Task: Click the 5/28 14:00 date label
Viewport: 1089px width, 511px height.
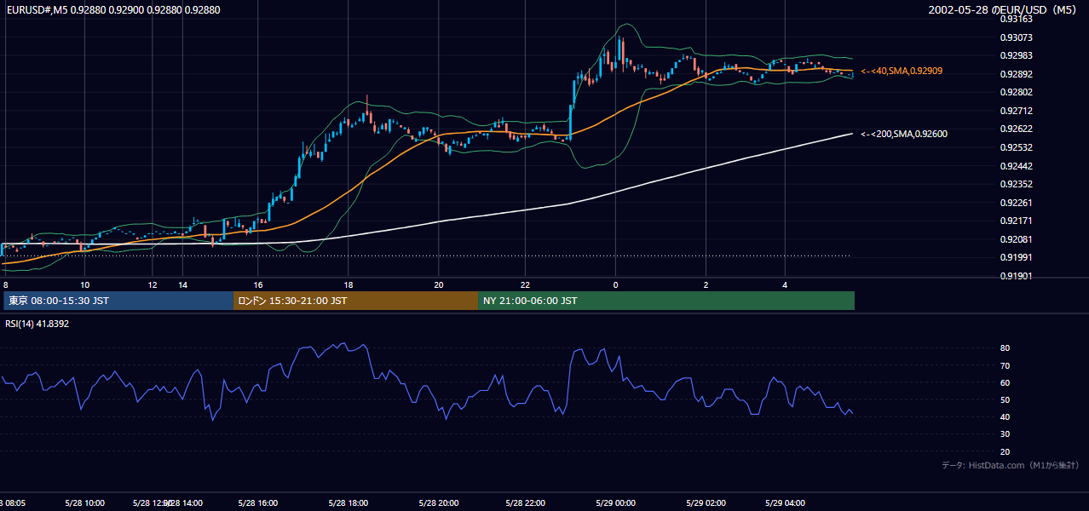Action: tap(182, 502)
